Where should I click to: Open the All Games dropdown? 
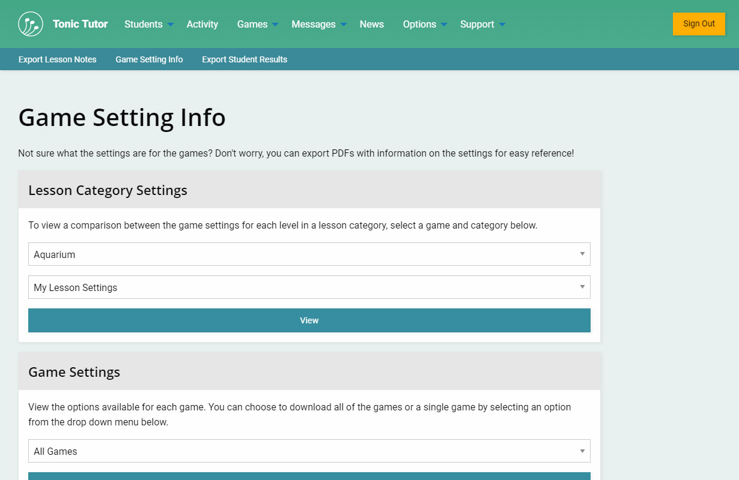point(309,451)
